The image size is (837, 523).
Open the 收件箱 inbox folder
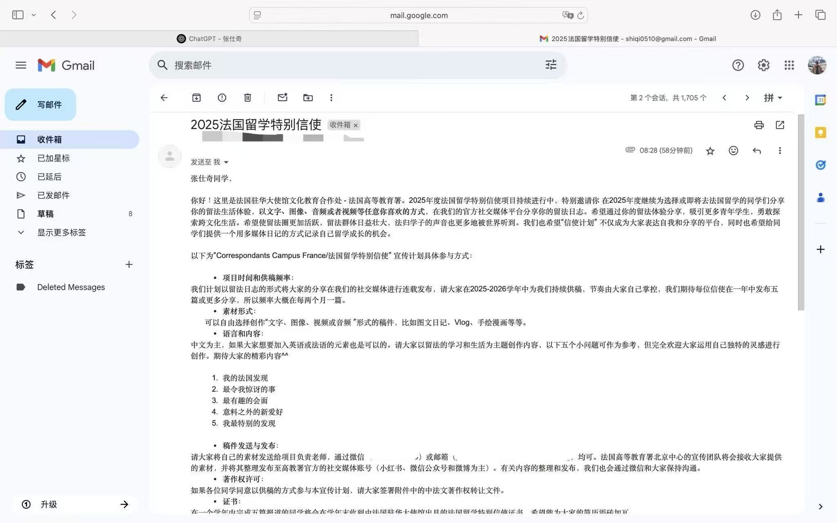coord(70,139)
